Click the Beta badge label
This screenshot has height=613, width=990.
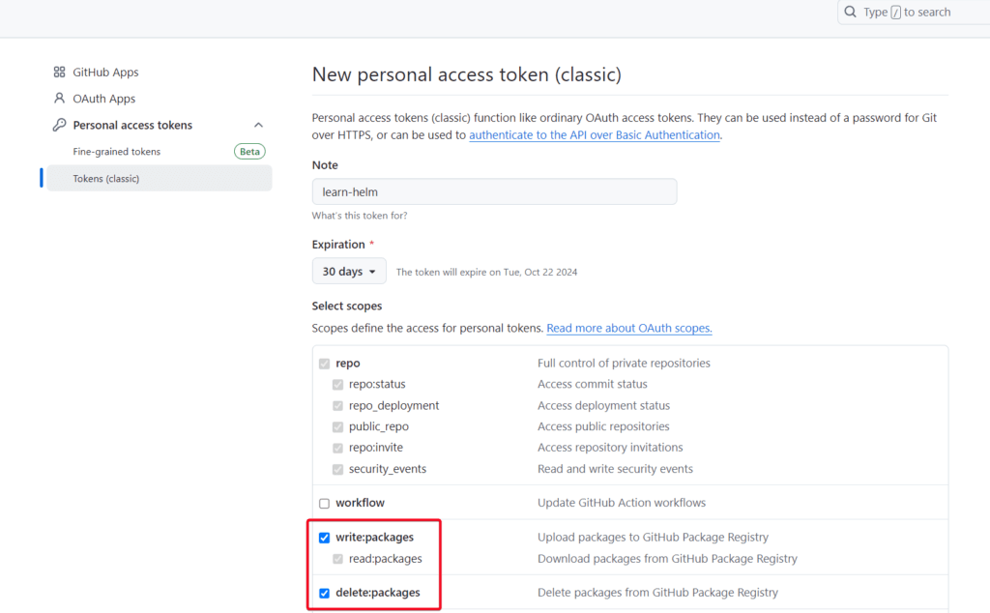pyautogui.click(x=249, y=152)
